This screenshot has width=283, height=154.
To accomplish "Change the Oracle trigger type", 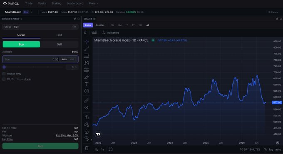I will click(x=27, y=79).
